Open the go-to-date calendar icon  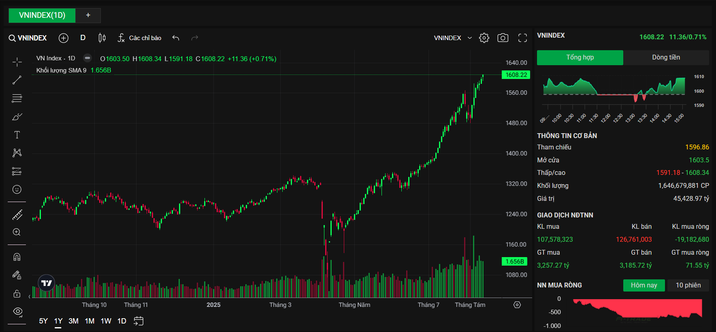pyautogui.click(x=139, y=321)
